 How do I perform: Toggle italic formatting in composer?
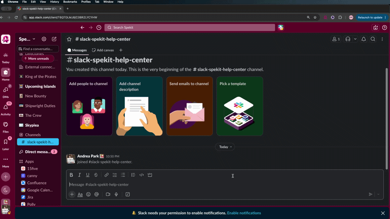79,175
